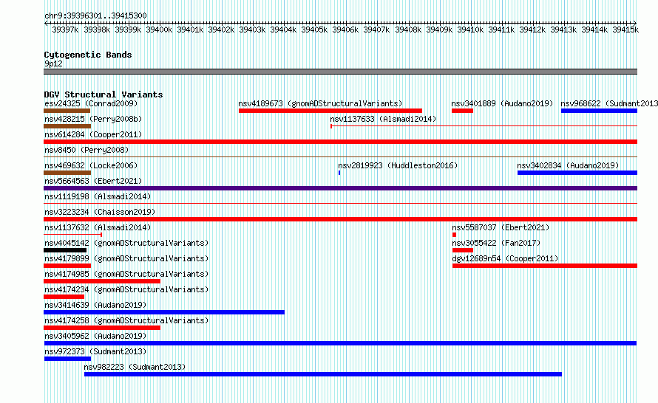Select the blue nsv3414639 variant bar

click(164, 312)
